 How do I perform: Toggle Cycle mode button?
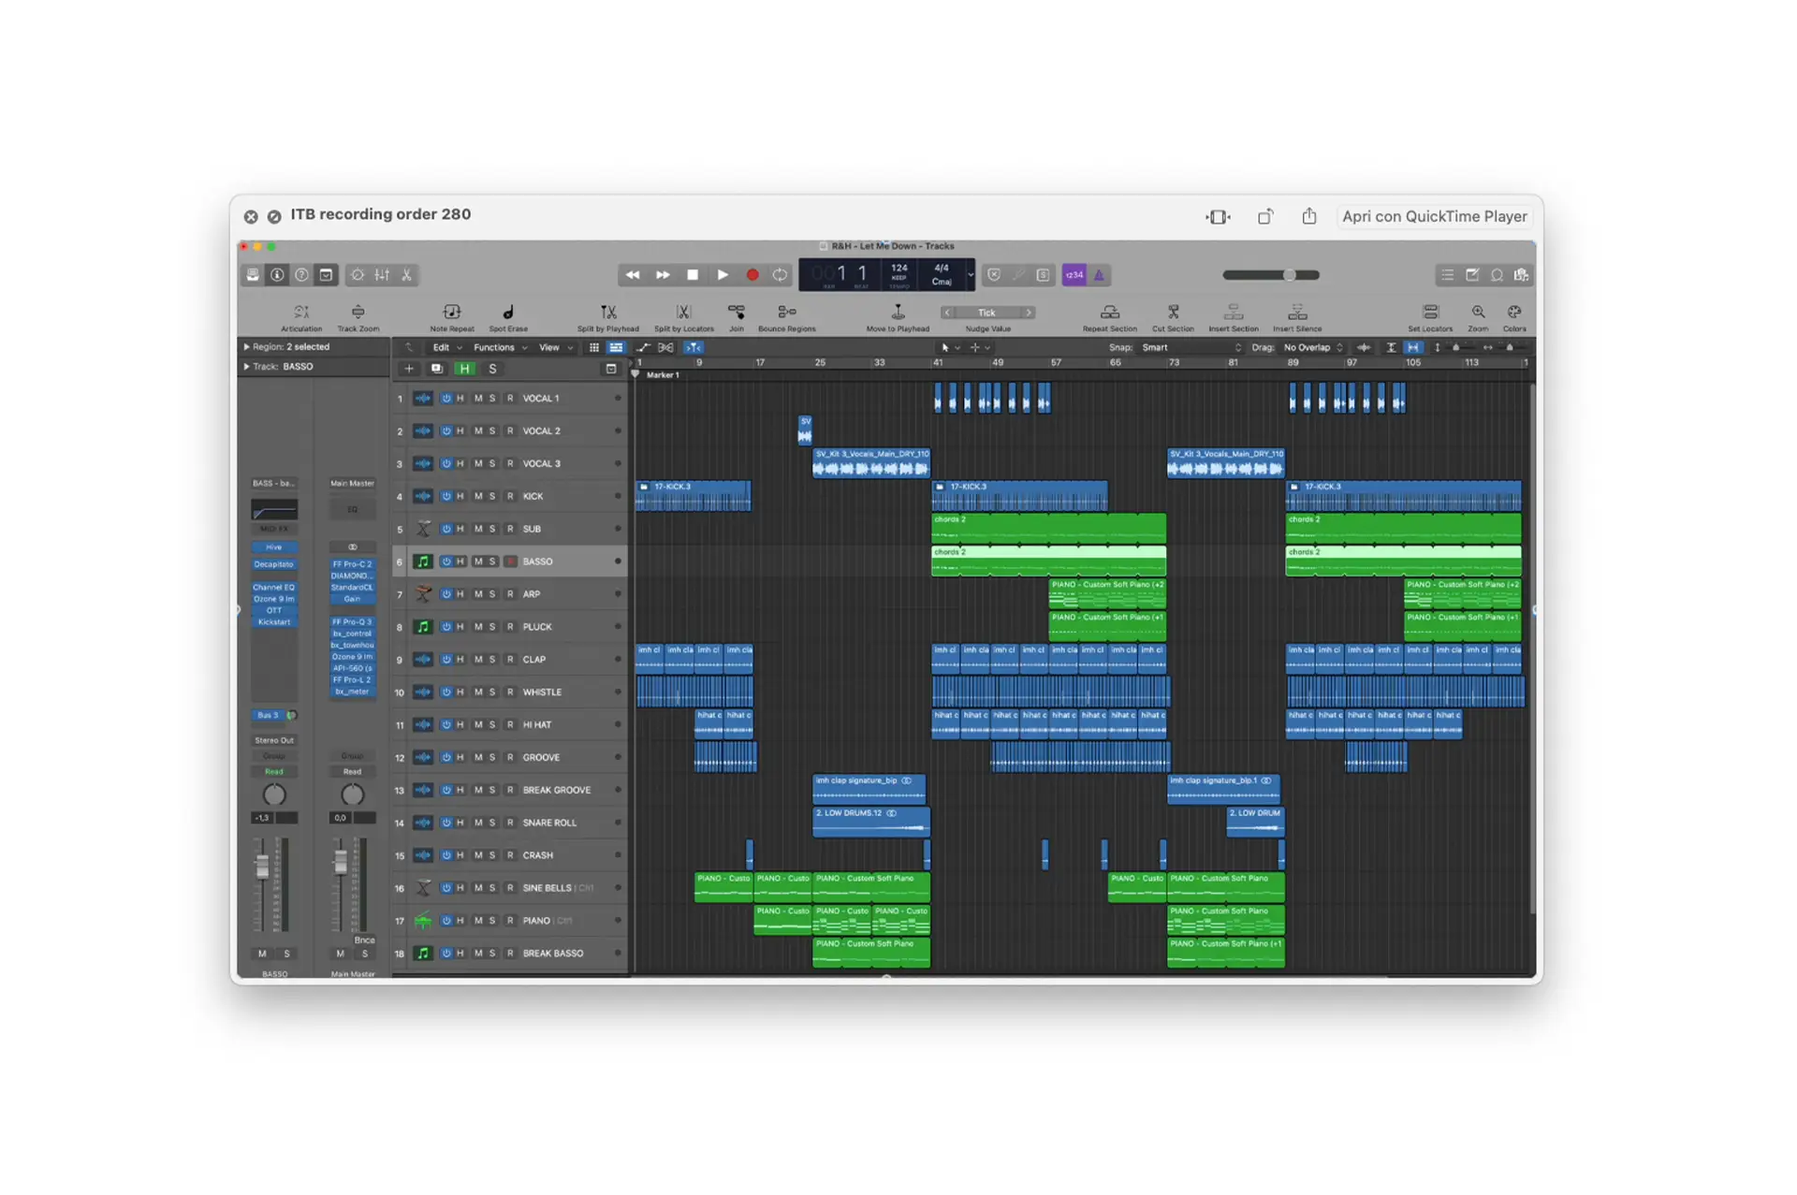pyautogui.click(x=780, y=275)
